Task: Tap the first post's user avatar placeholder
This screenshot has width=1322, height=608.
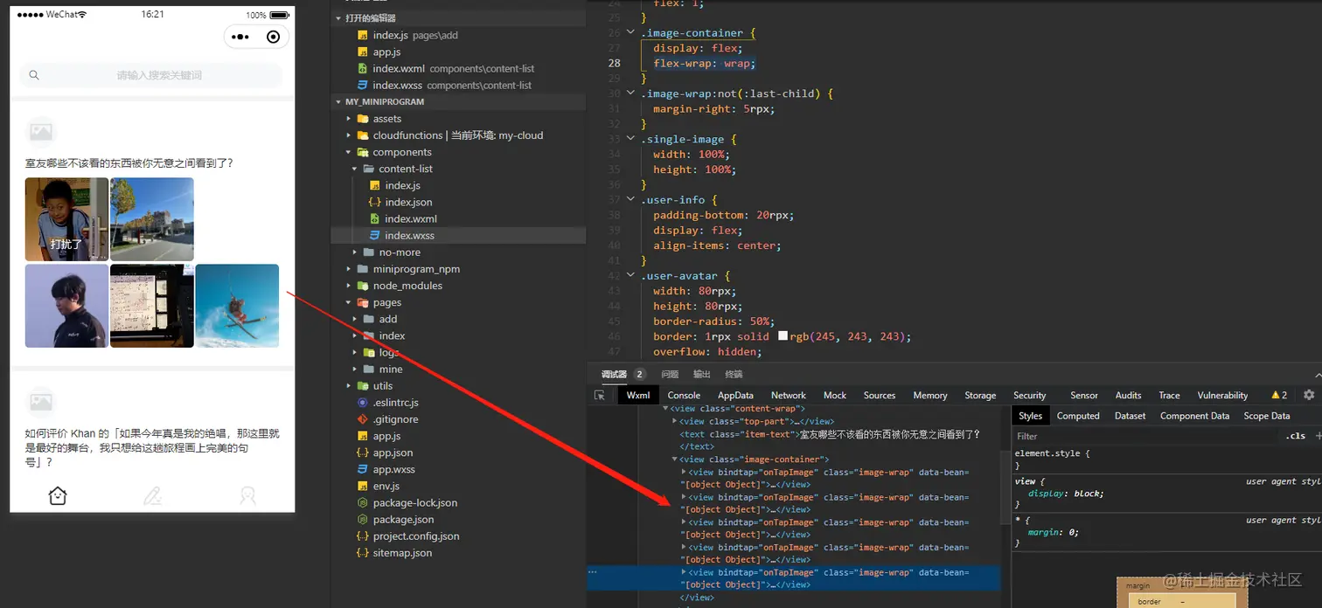Action: (41, 132)
